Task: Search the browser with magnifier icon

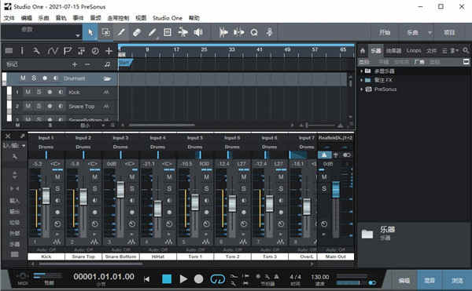Action: (466, 50)
